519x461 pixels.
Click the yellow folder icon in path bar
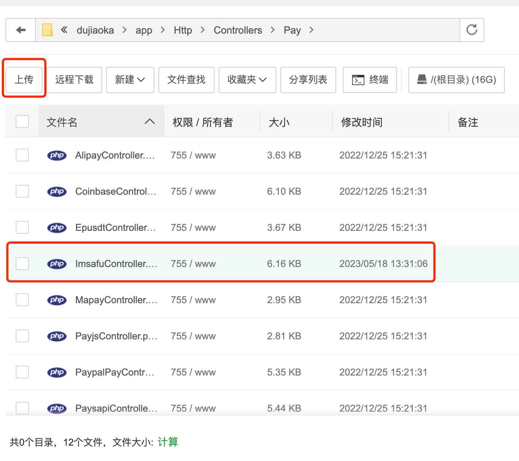pyautogui.click(x=47, y=30)
